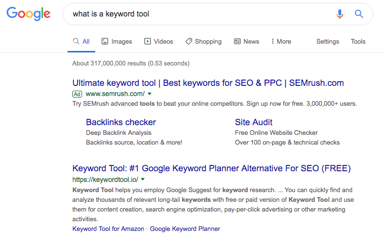Click the www.semrush.com/ URL text
This screenshot has height=245, width=384.
(x=115, y=94)
